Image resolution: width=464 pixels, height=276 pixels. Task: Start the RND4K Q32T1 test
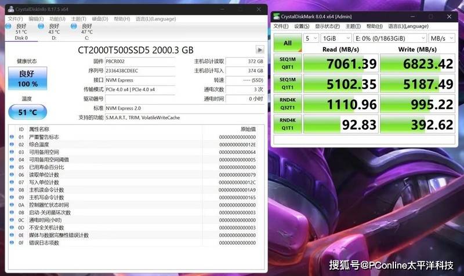[288, 104]
